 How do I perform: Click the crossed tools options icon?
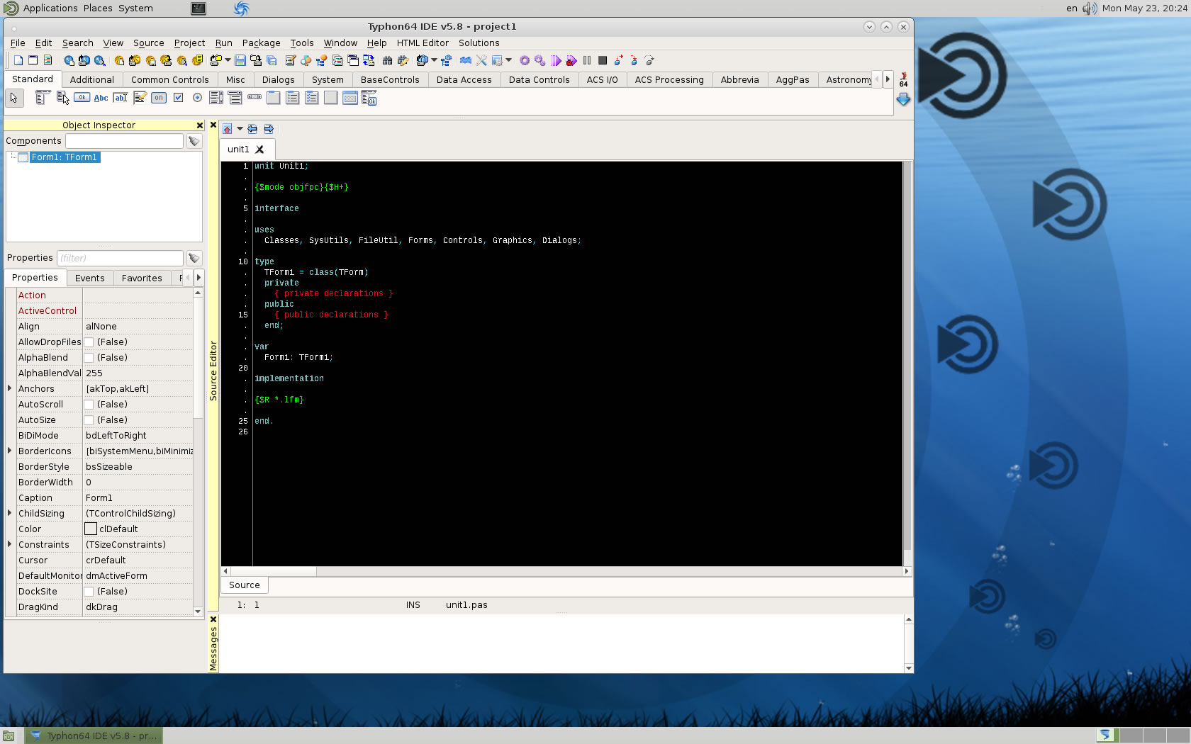click(481, 60)
